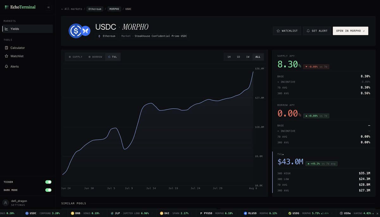Set chart range to 1W
The width and height of the screenshot is (380, 217).
click(248, 57)
